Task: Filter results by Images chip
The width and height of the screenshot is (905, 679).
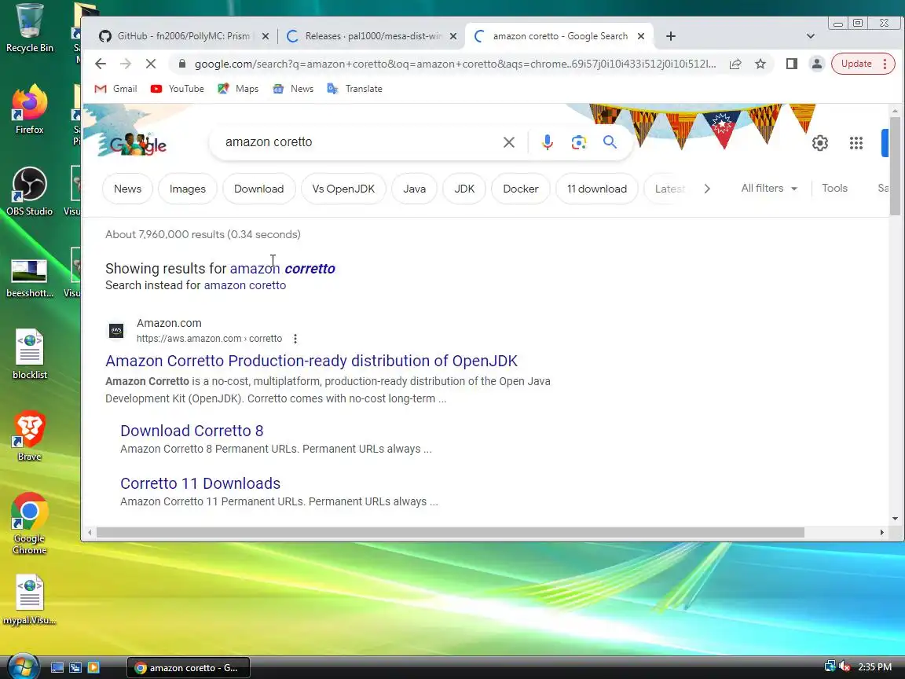Action: coord(187,189)
